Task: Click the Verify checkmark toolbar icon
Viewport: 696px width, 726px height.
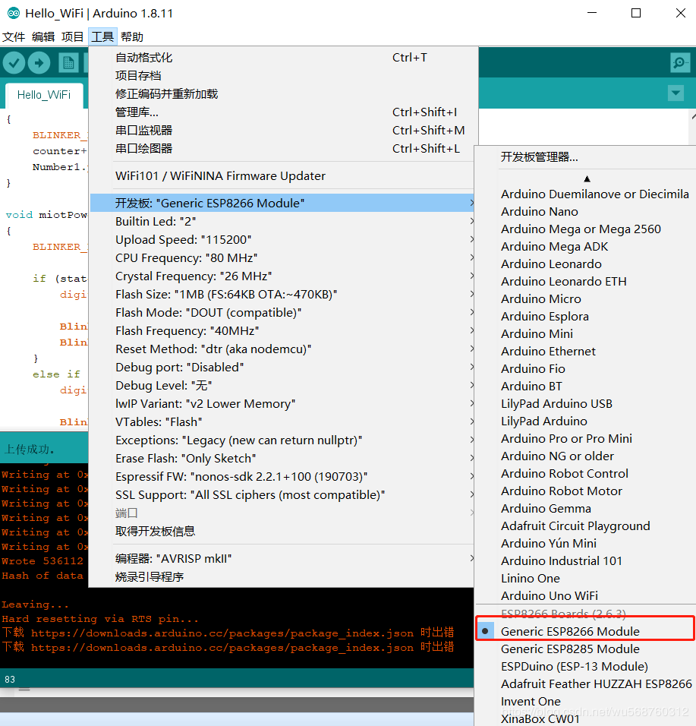Action: (14, 62)
